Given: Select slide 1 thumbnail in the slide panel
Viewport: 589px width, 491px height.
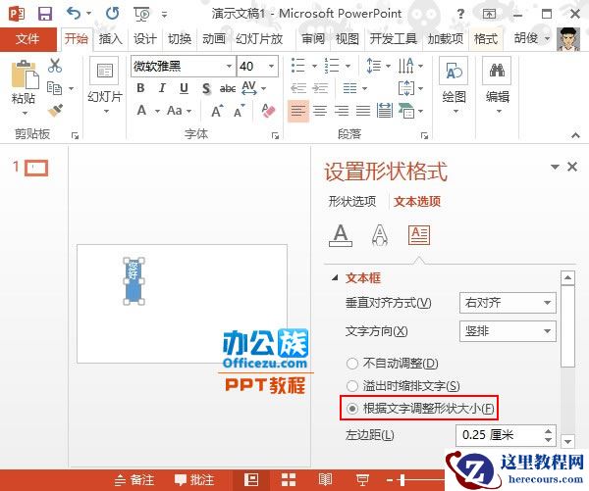Looking at the screenshot, I should point(36,168).
